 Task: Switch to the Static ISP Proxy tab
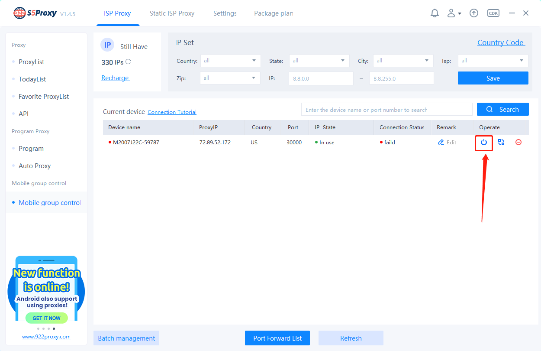pyautogui.click(x=172, y=13)
